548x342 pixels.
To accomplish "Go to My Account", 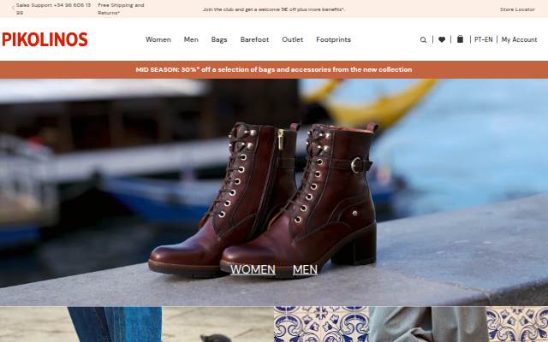I will click(x=520, y=40).
